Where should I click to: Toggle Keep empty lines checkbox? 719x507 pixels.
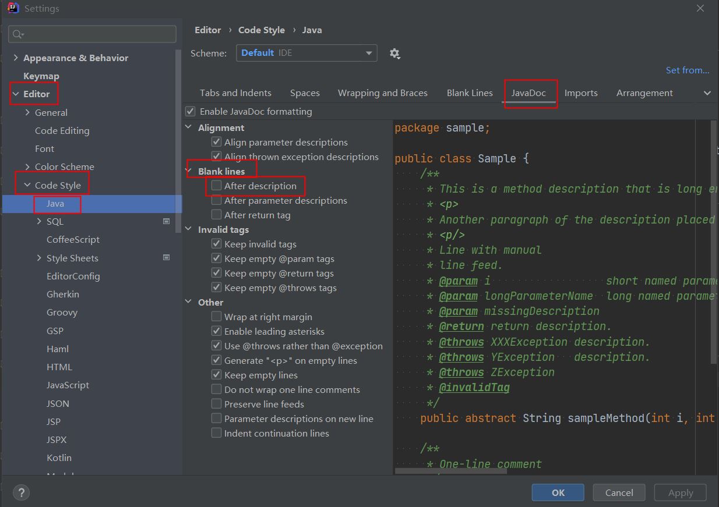click(x=217, y=375)
